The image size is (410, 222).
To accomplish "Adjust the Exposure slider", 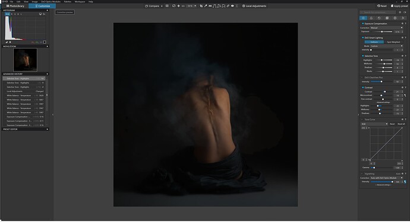I will pyautogui.click(x=381, y=31).
